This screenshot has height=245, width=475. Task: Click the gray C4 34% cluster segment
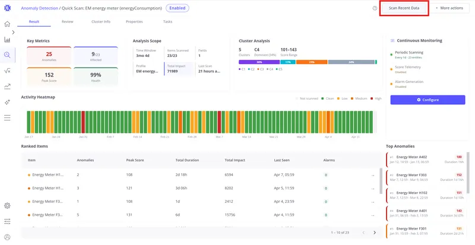click(x=351, y=62)
